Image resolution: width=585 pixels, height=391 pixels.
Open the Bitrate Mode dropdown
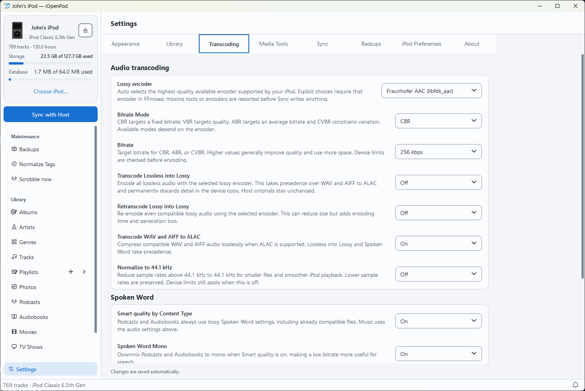click(438, 121)
